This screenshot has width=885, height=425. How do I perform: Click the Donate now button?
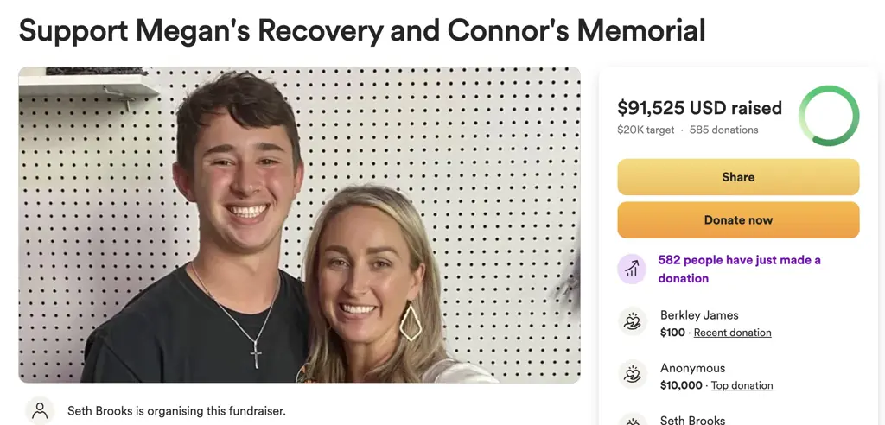[x=738, y=220]
